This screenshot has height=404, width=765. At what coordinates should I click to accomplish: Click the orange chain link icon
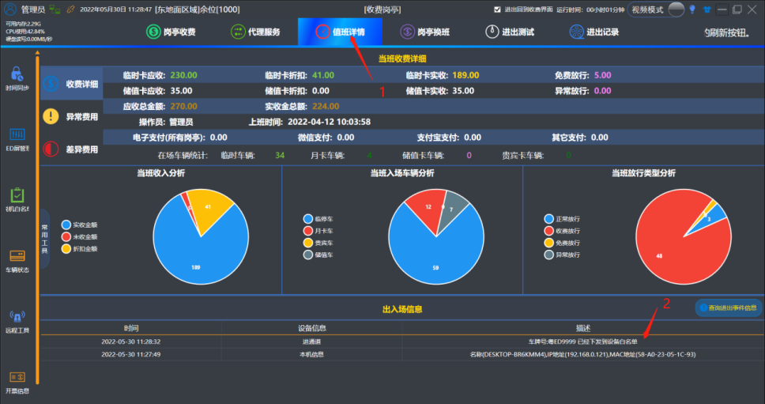(71, 9)
